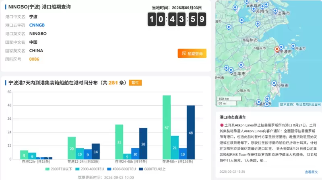Click bar 31 in 在港24-48h group
322x180 pixels.
click(119, 142)
